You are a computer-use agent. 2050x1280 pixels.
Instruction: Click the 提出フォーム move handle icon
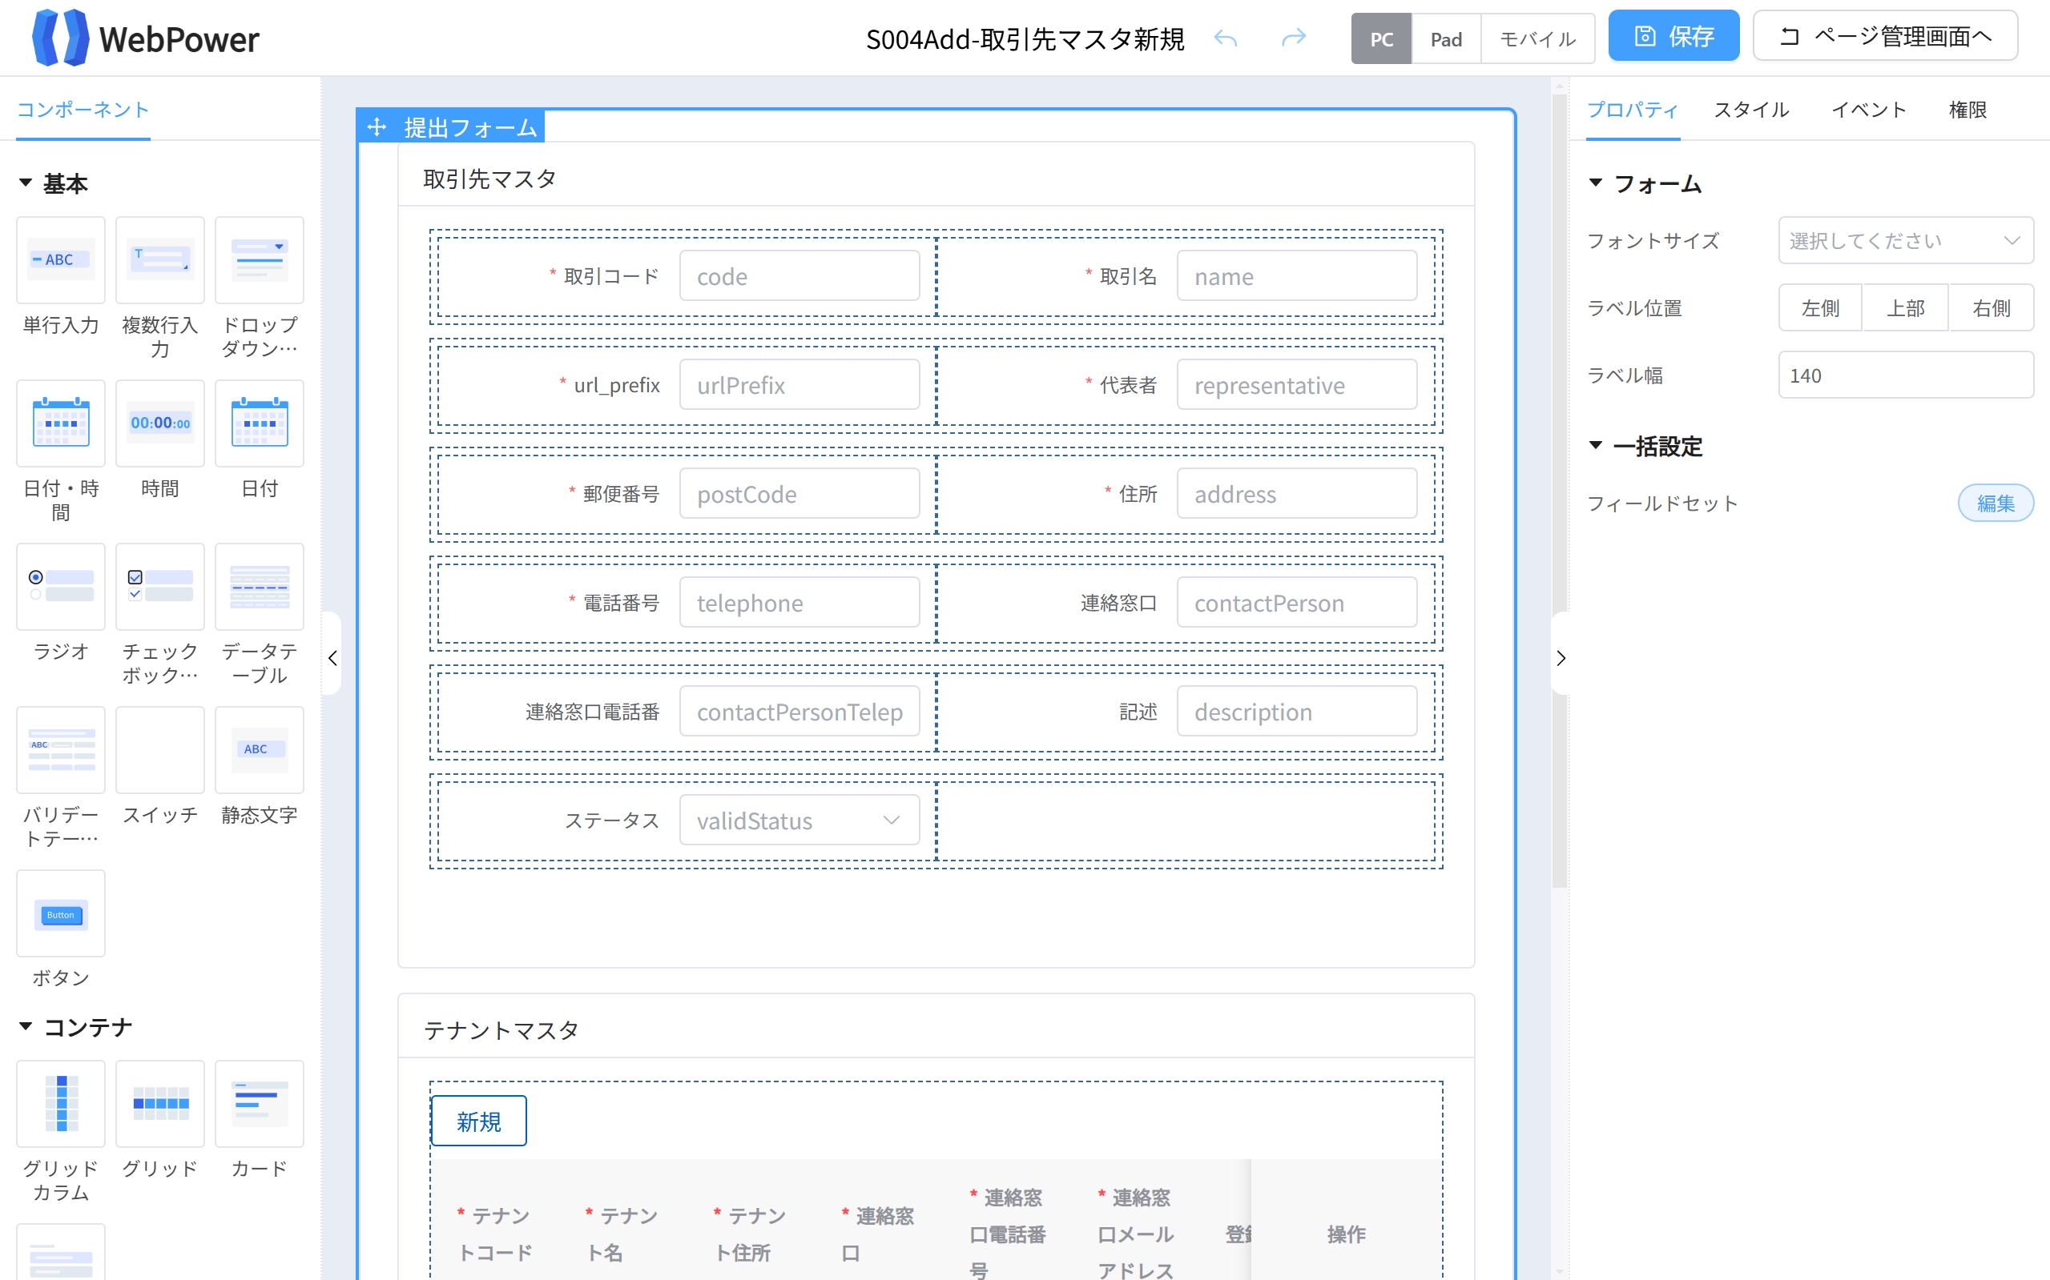click(377, 127)
